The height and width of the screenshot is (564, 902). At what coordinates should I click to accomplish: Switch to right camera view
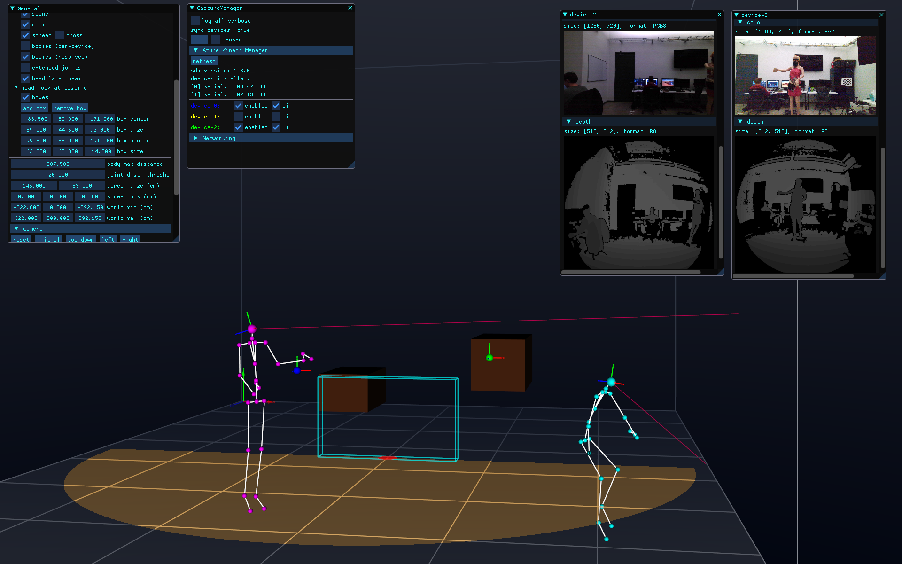130,239
